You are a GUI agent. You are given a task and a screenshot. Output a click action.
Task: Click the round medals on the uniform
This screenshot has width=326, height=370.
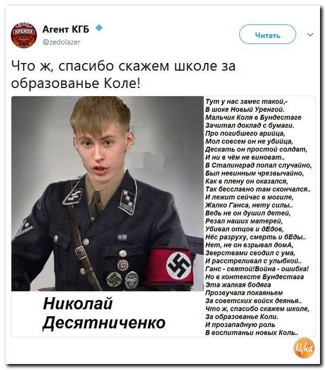pos(123,275)
